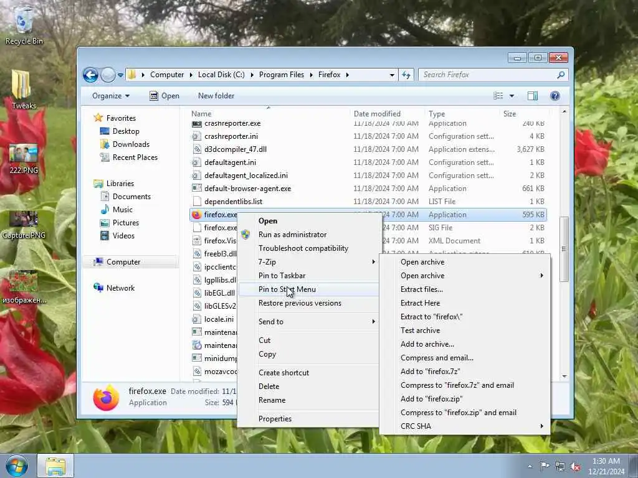Click the firefox.exe Firefox icon in list
Viewport: 638px width, 478px height.
coord(197,215)
